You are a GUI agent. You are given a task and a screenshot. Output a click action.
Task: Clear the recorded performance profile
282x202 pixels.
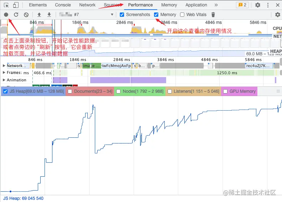[x=26, y=15]
